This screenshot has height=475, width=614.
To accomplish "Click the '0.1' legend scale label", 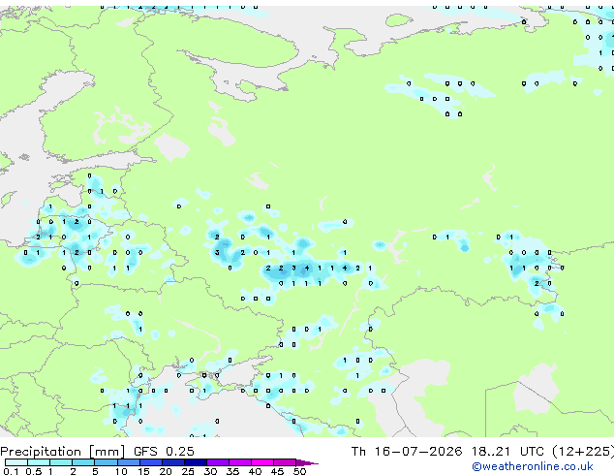I will pyautogui.click(x=11, y=471).
